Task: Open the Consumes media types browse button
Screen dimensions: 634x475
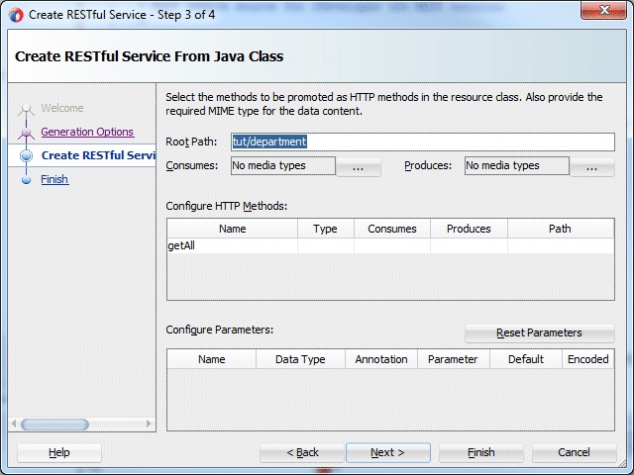Action: tap(359, 166)
